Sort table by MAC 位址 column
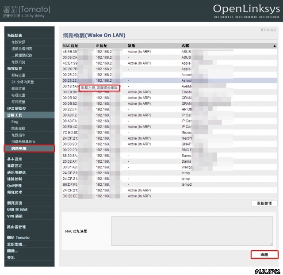 pos(78,46)
